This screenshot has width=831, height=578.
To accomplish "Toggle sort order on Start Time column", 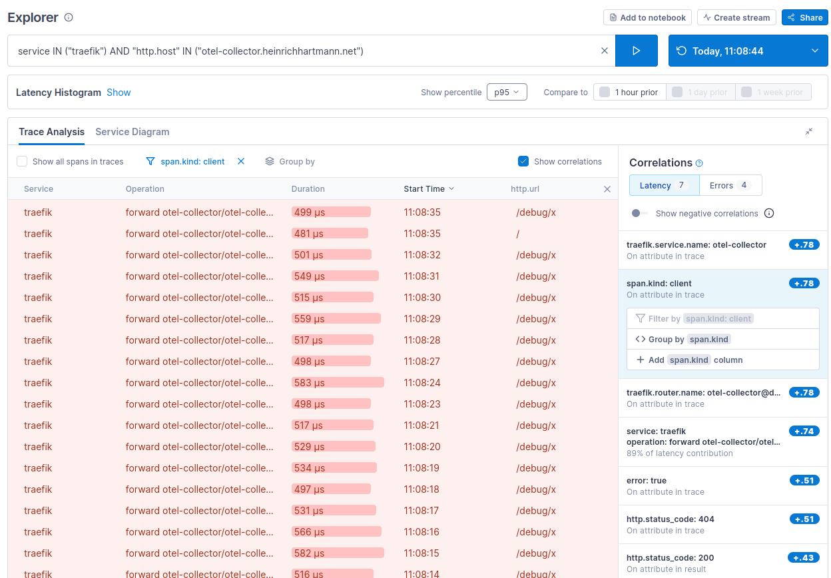I will [429, 189].
